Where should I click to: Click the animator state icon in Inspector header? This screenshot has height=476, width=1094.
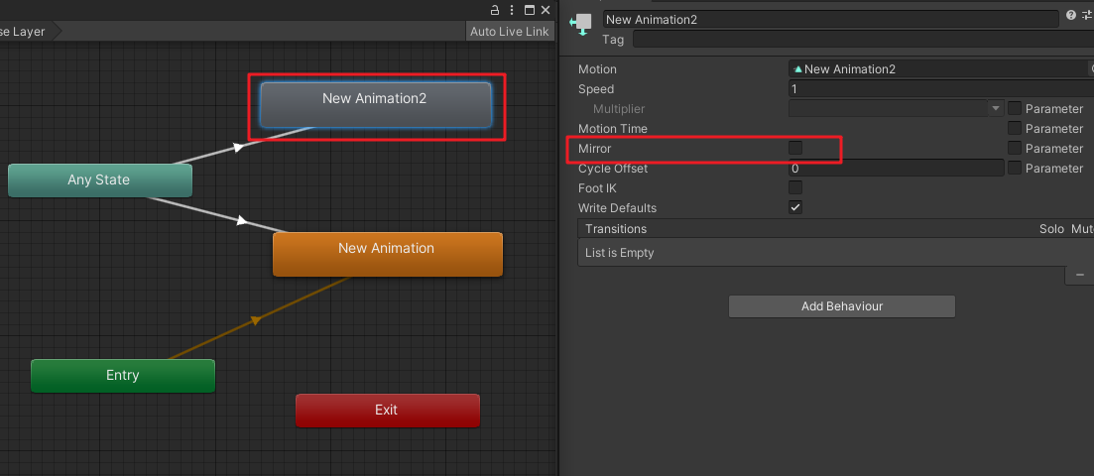click(x=582, y=22)
